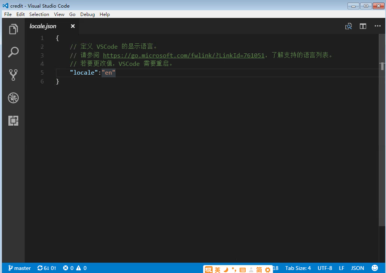The width and height of the screenshot is (386, 273).
Task: Split the editor using the split icon
Action: click(363, 26)
